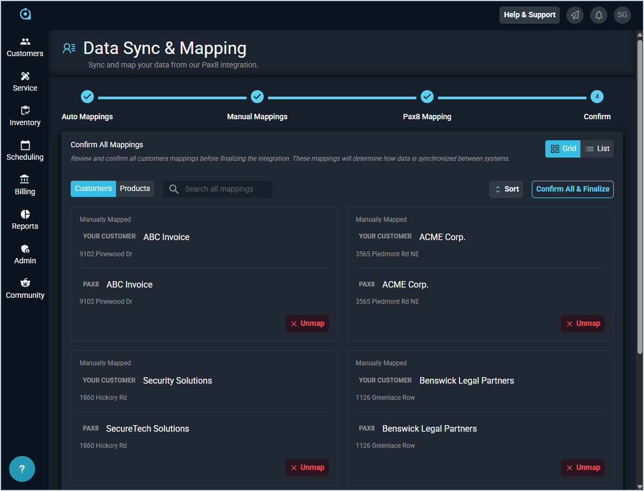Open the Billing sidebar icon
Viewport: 644px width, 491px height.
(x=25, y=180)
